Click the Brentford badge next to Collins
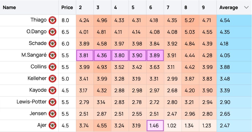 (53, 67)
